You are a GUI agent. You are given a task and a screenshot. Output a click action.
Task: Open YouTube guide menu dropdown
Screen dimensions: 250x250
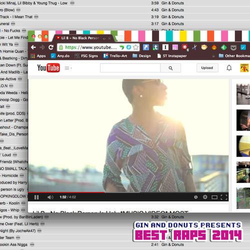point(68,68)
